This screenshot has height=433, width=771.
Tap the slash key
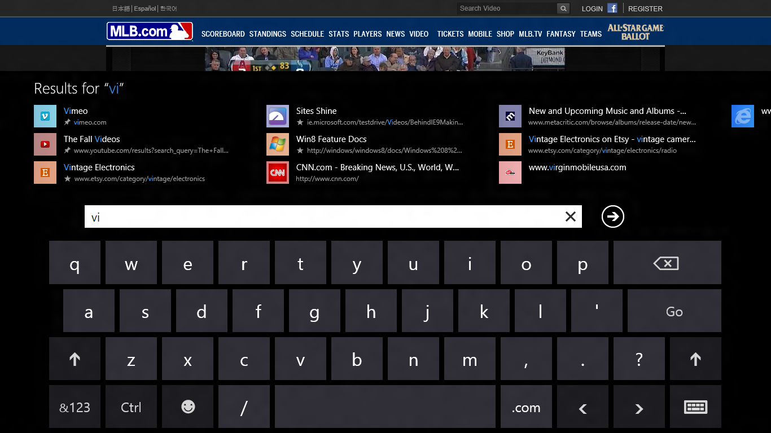tap(244, 407)
